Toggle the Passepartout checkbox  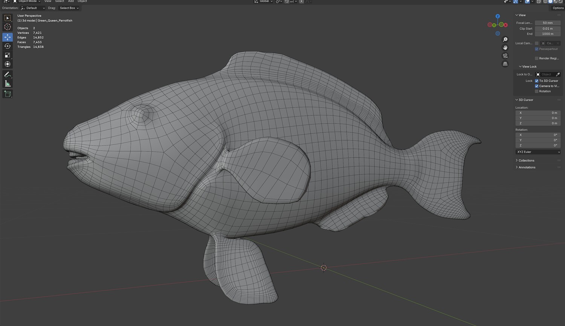(x=537, y=49)
